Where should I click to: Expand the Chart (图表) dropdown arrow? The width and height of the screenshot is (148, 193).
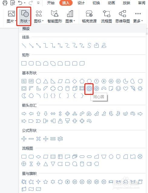[74, 21]
